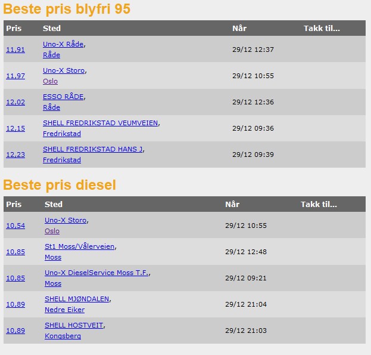The image size is (371, 355).
Task: Open Uno-X Storo in blyfri 95 table
Action: click(64, 70)
